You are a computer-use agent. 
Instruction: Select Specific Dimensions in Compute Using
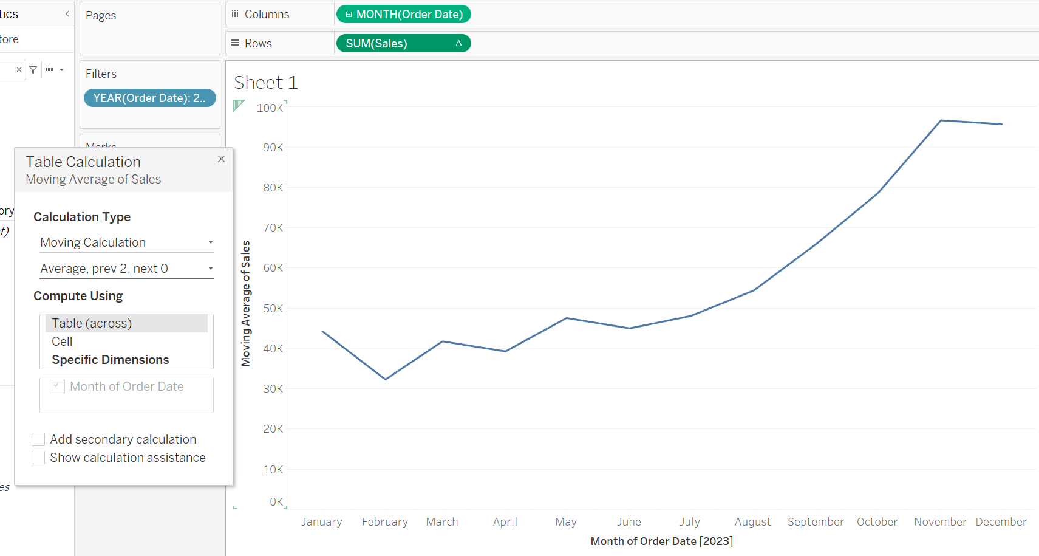point(110,359)
